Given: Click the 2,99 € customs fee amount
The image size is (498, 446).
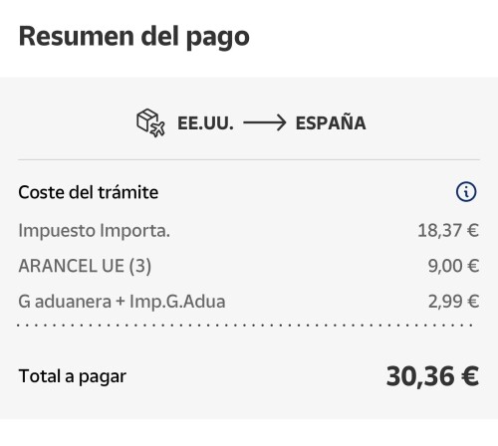Looking at the screenshot, I should 453,302.
